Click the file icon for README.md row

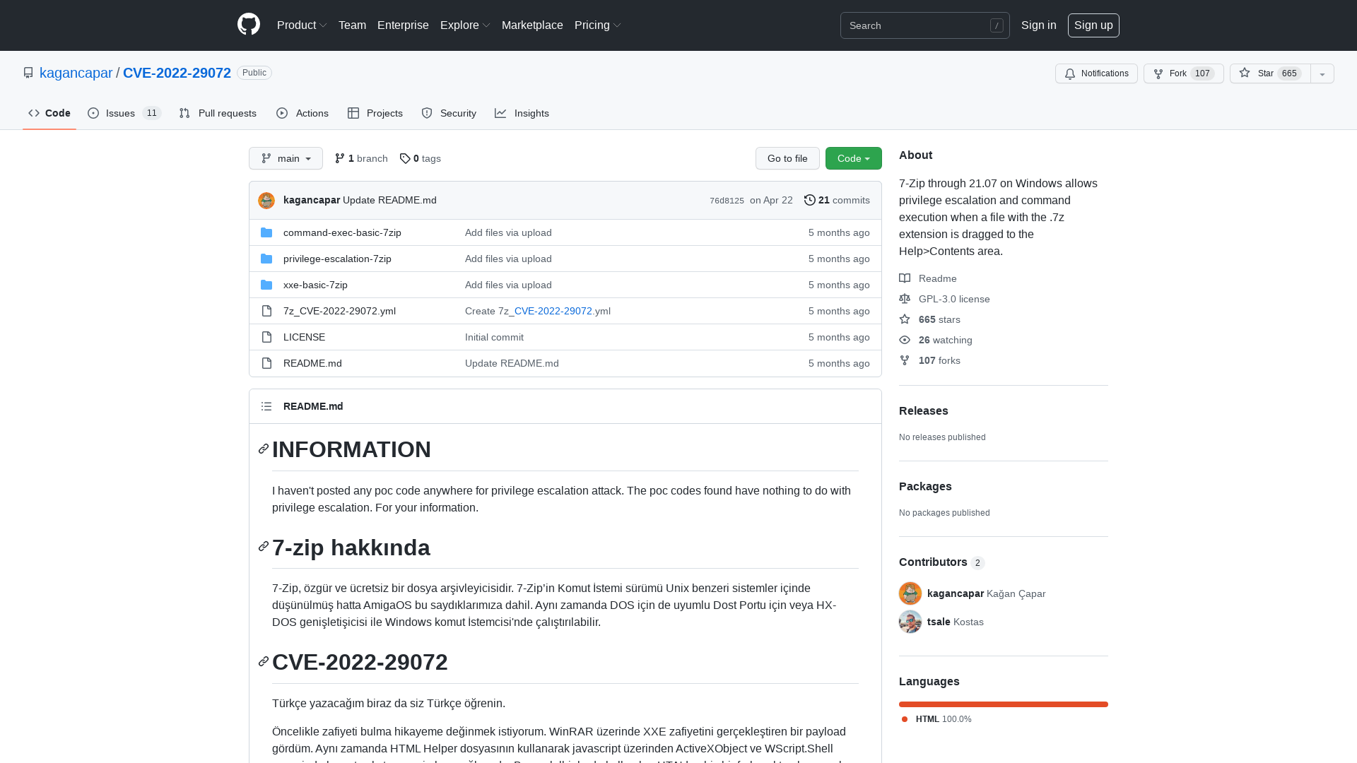point(266,363)
